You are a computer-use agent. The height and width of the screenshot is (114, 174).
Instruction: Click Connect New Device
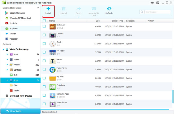pyautogui.click(x=21, y=96)
